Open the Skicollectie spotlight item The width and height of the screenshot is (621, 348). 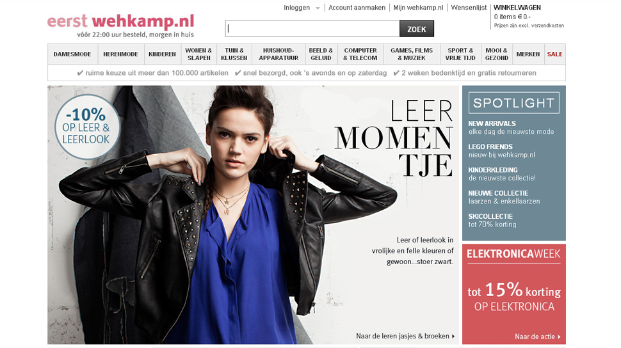(492, 221)
